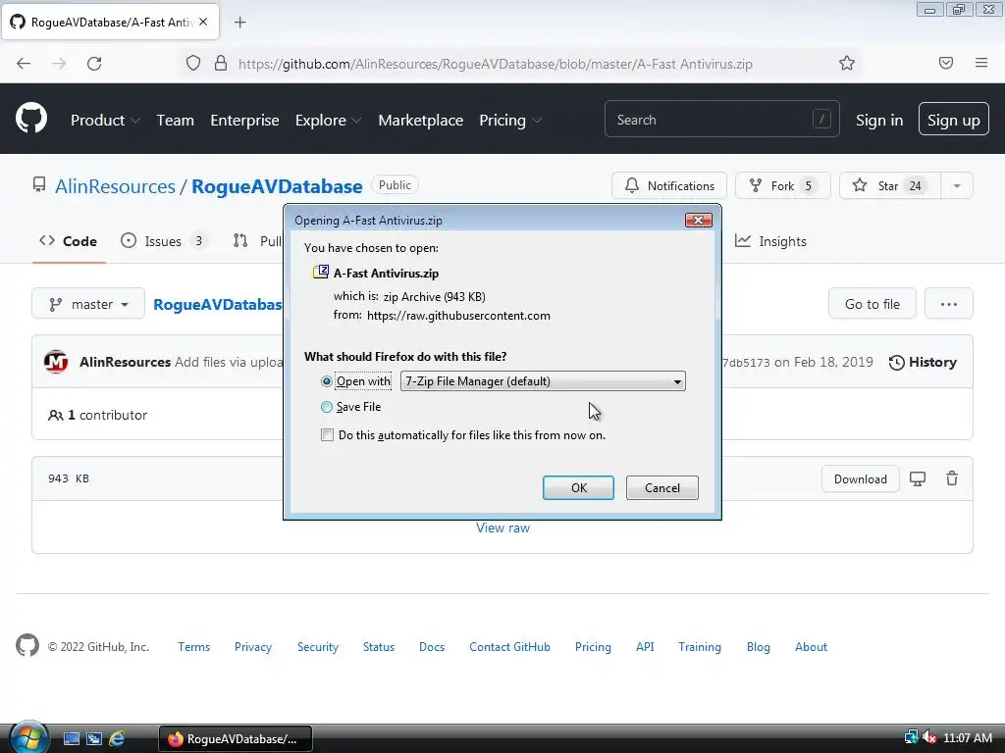The height and width of the screenshot is (753, 1005).
Task: Click the footer GitHub logo
Action: click(27, 646)
